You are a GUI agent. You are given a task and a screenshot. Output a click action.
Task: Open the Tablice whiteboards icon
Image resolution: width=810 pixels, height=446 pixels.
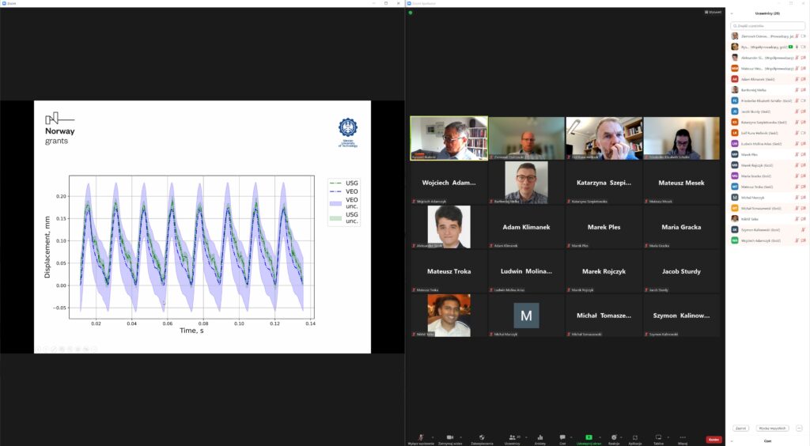(x=657, y=437)
